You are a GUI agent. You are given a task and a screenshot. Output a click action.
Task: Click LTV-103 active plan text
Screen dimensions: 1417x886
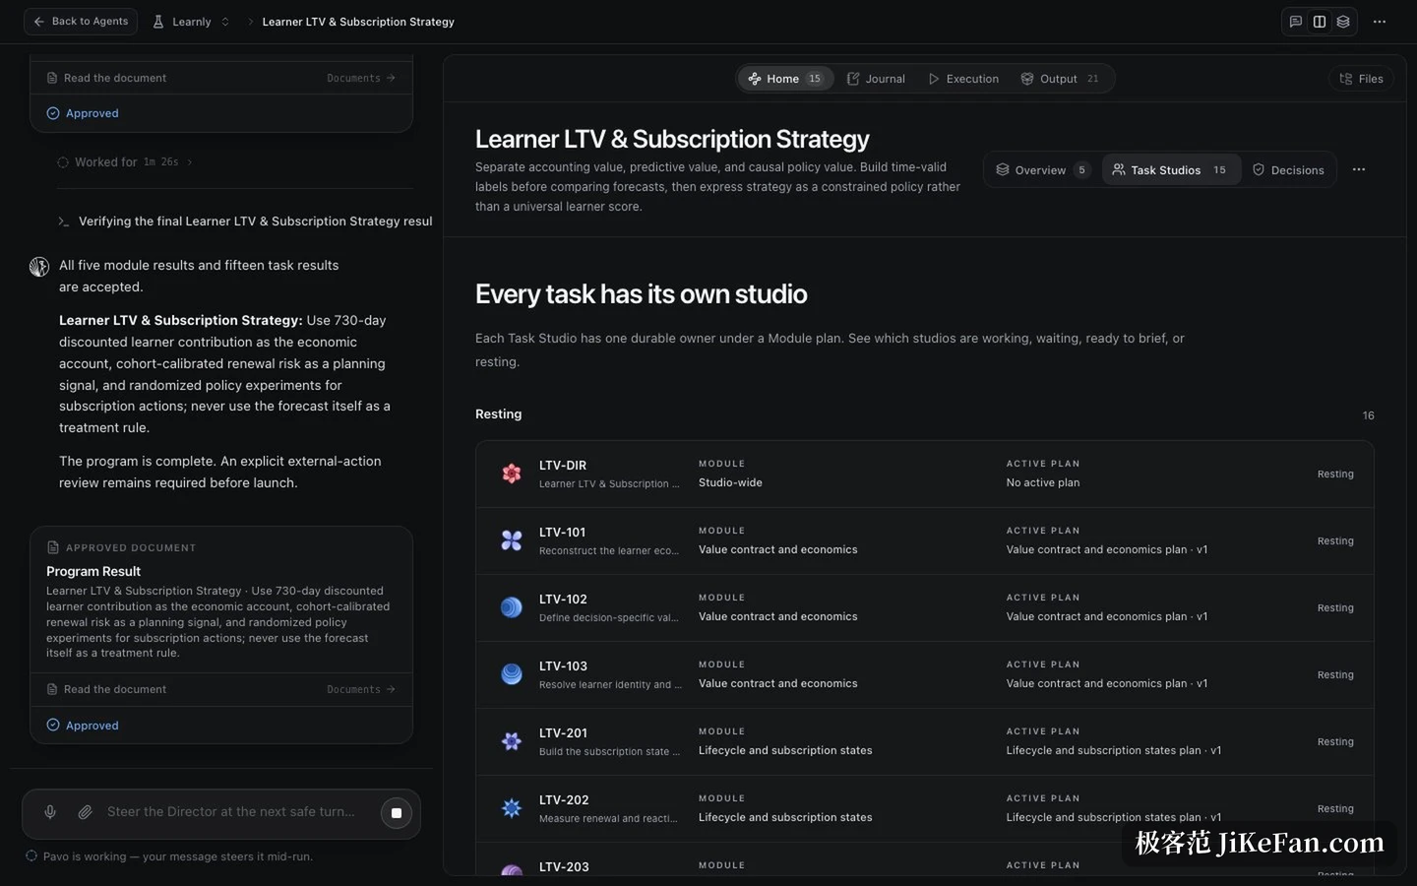1106,683
